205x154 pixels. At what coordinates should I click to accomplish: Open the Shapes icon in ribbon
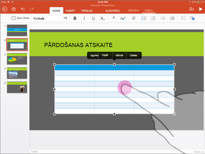(x=192, y=18)
